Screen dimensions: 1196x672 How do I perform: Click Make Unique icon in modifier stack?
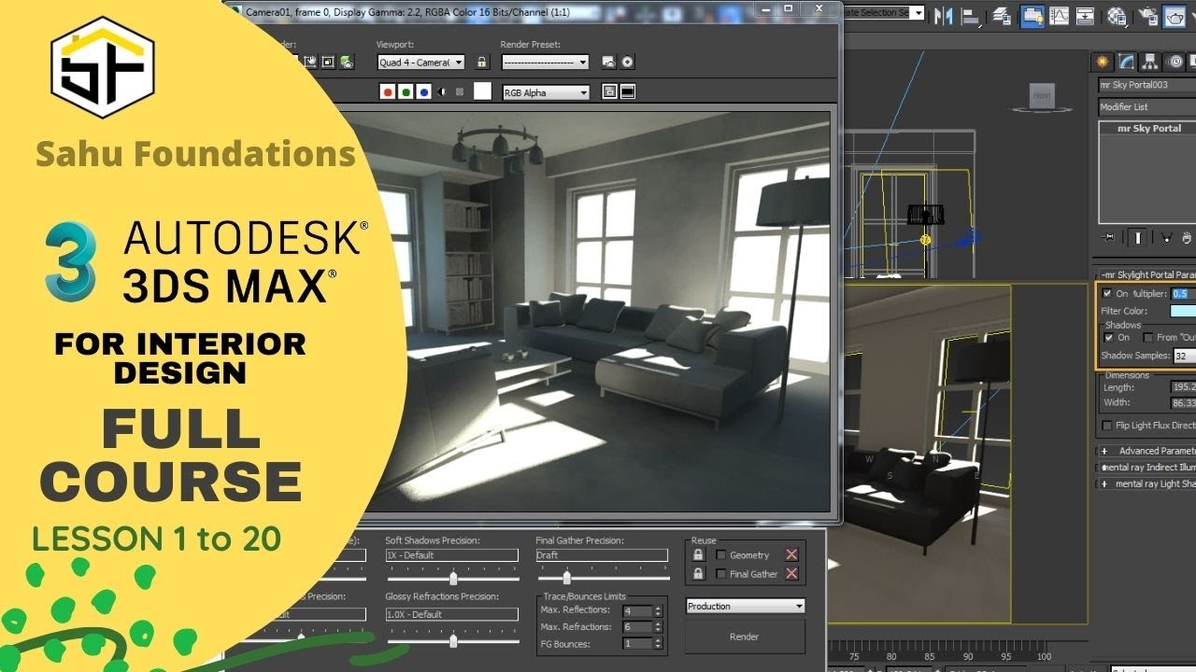tap(1166, 238)
